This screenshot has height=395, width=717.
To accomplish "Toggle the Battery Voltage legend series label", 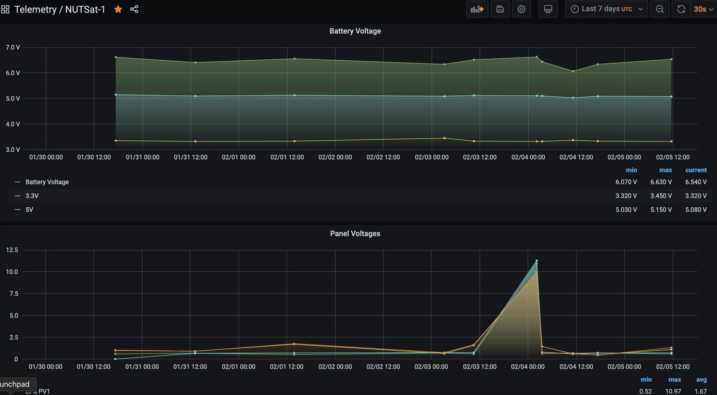I will pos(47,182).
